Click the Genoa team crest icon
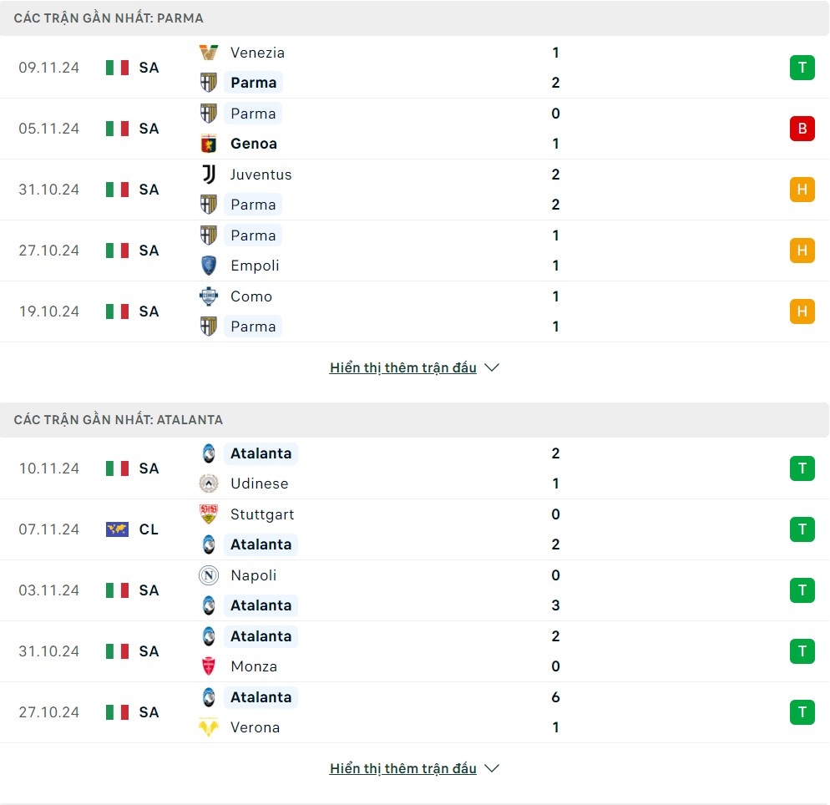830x805 pixels. pyautogui.click(x=209, y=144)
